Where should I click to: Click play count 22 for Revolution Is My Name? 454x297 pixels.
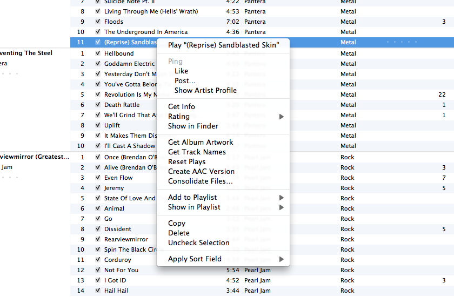[x=442, y=94]
